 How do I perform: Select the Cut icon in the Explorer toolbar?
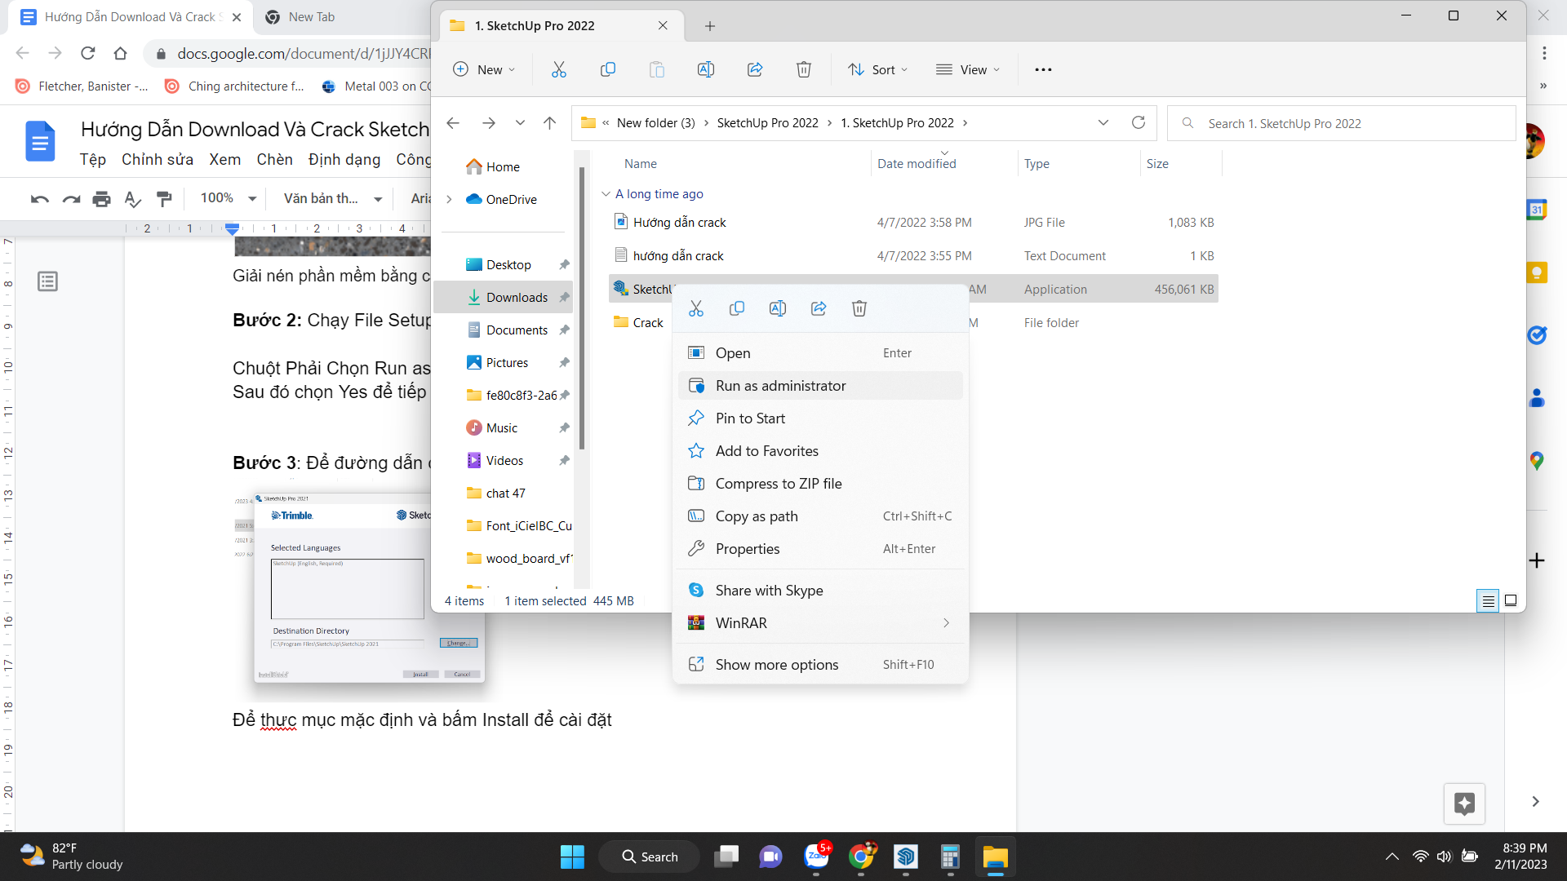pos(558,69)
